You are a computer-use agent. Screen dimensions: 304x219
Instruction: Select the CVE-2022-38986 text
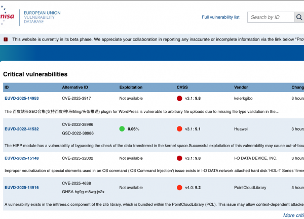tap(78, 124)
